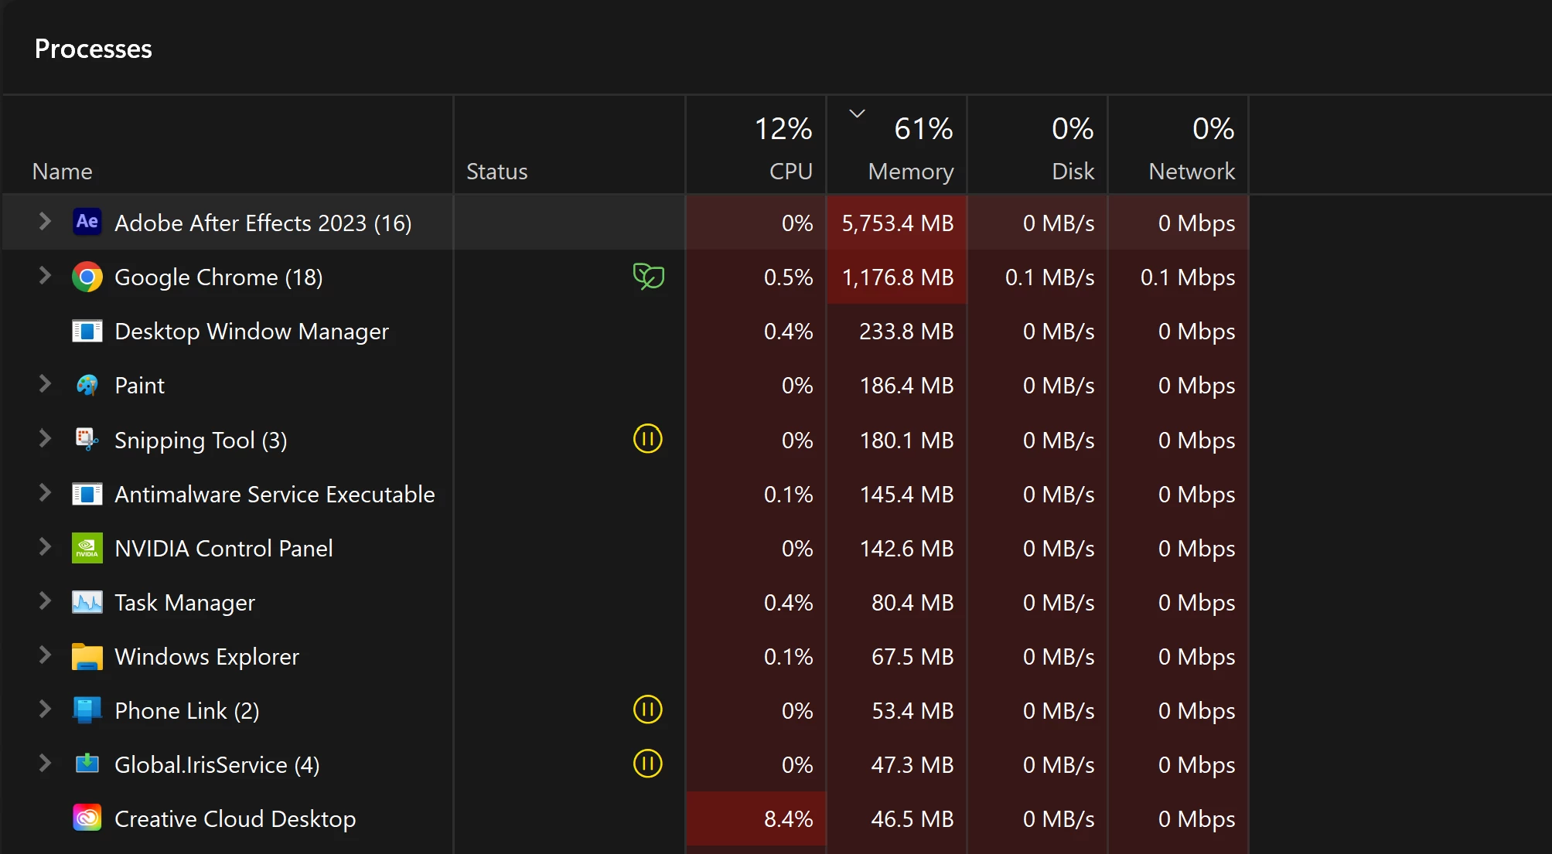The height and width of the screenshot is (854, 1552).
Task: Select the Task Manager process row
Action: (x=185, y=602)
